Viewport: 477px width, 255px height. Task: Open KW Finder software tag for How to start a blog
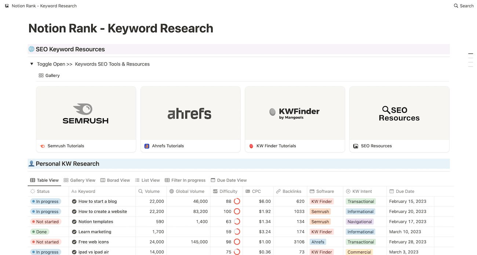coord(321,202)
